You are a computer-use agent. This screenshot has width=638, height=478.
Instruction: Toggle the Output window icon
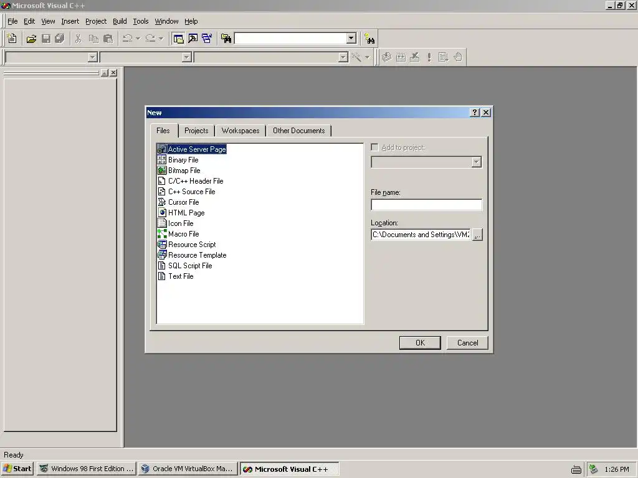pyautogui.click(x=193, y=39)
